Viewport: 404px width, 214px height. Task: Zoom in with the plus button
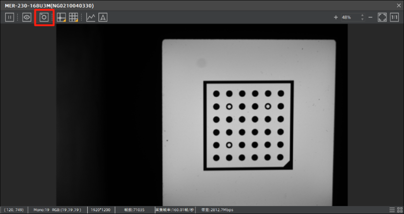pyautogui.click(x=336, y=17)
